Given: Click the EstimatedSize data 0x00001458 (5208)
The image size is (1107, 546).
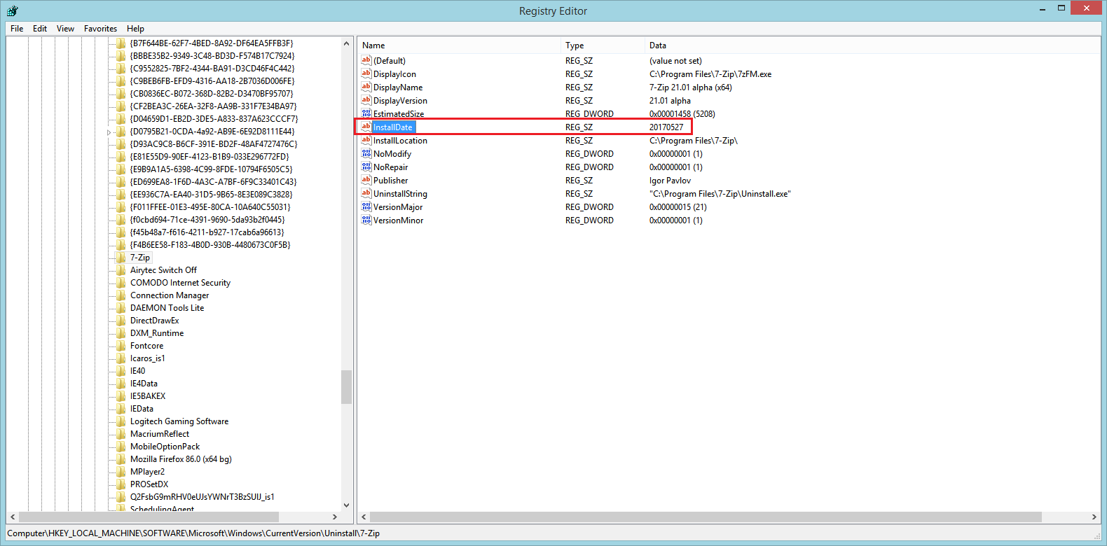Looking at the screenshot, I should [x=682, y=114].
